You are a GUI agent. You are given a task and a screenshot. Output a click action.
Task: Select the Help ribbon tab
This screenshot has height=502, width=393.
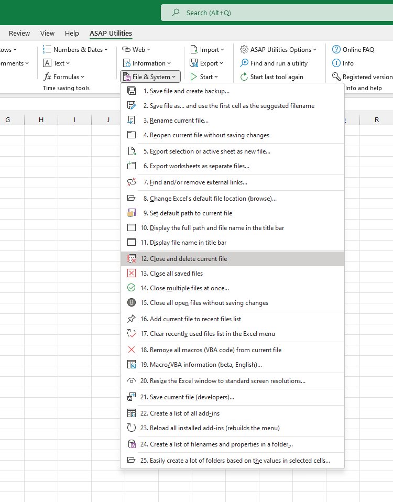[72, 34]
